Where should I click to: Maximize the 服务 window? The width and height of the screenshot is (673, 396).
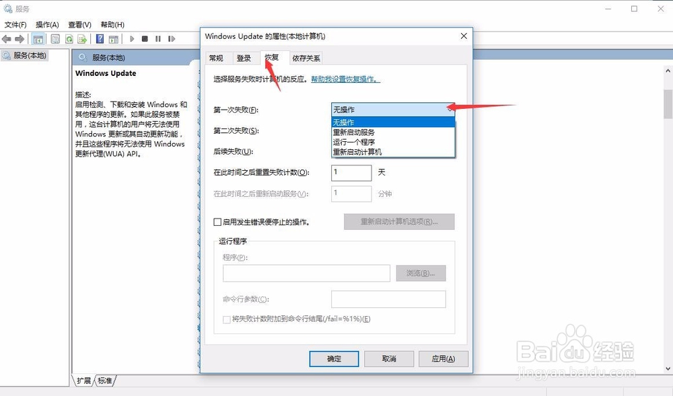(634, 9)
